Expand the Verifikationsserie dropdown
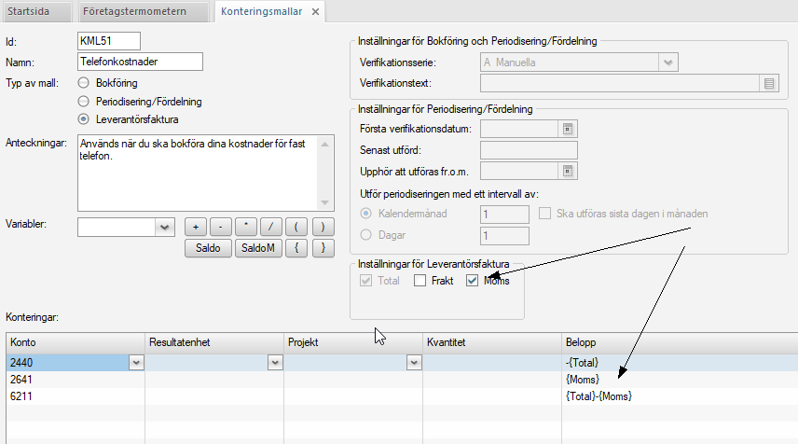This screenshot has height=444, width=798. click(x=667, y=62)
